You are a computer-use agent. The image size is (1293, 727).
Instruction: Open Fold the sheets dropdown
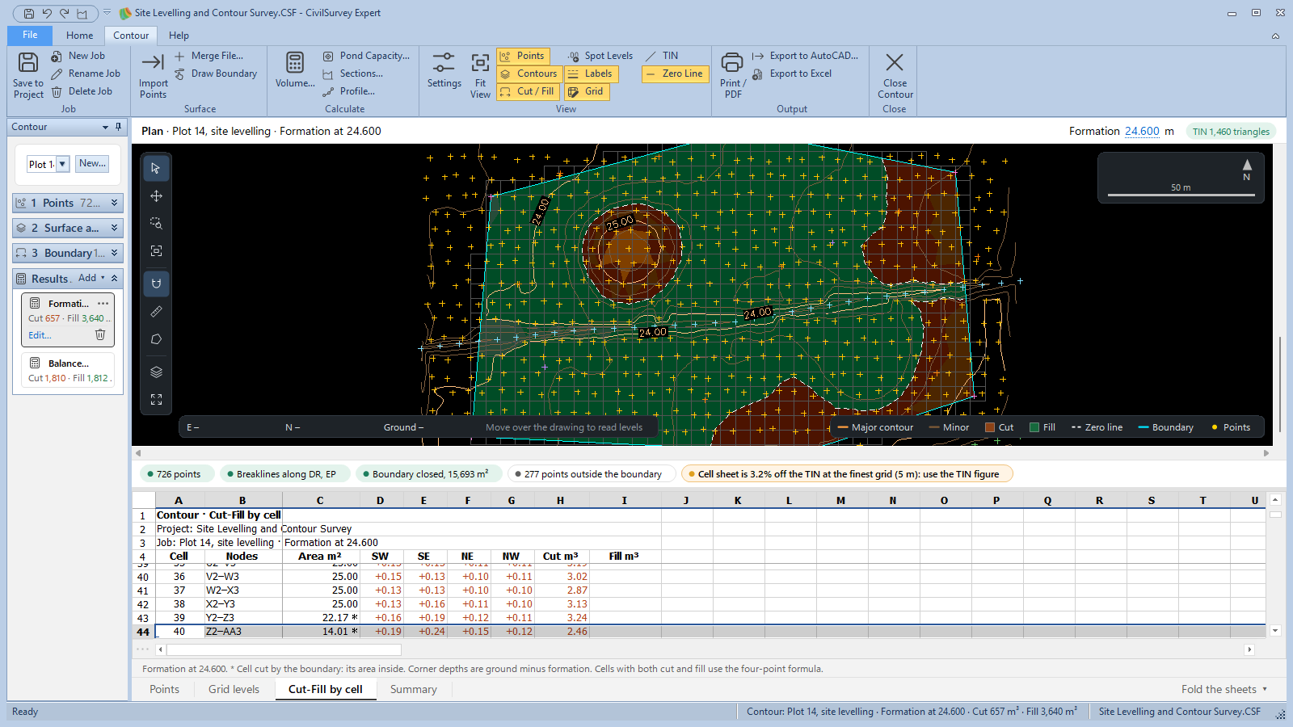(x=1224, y=689)
